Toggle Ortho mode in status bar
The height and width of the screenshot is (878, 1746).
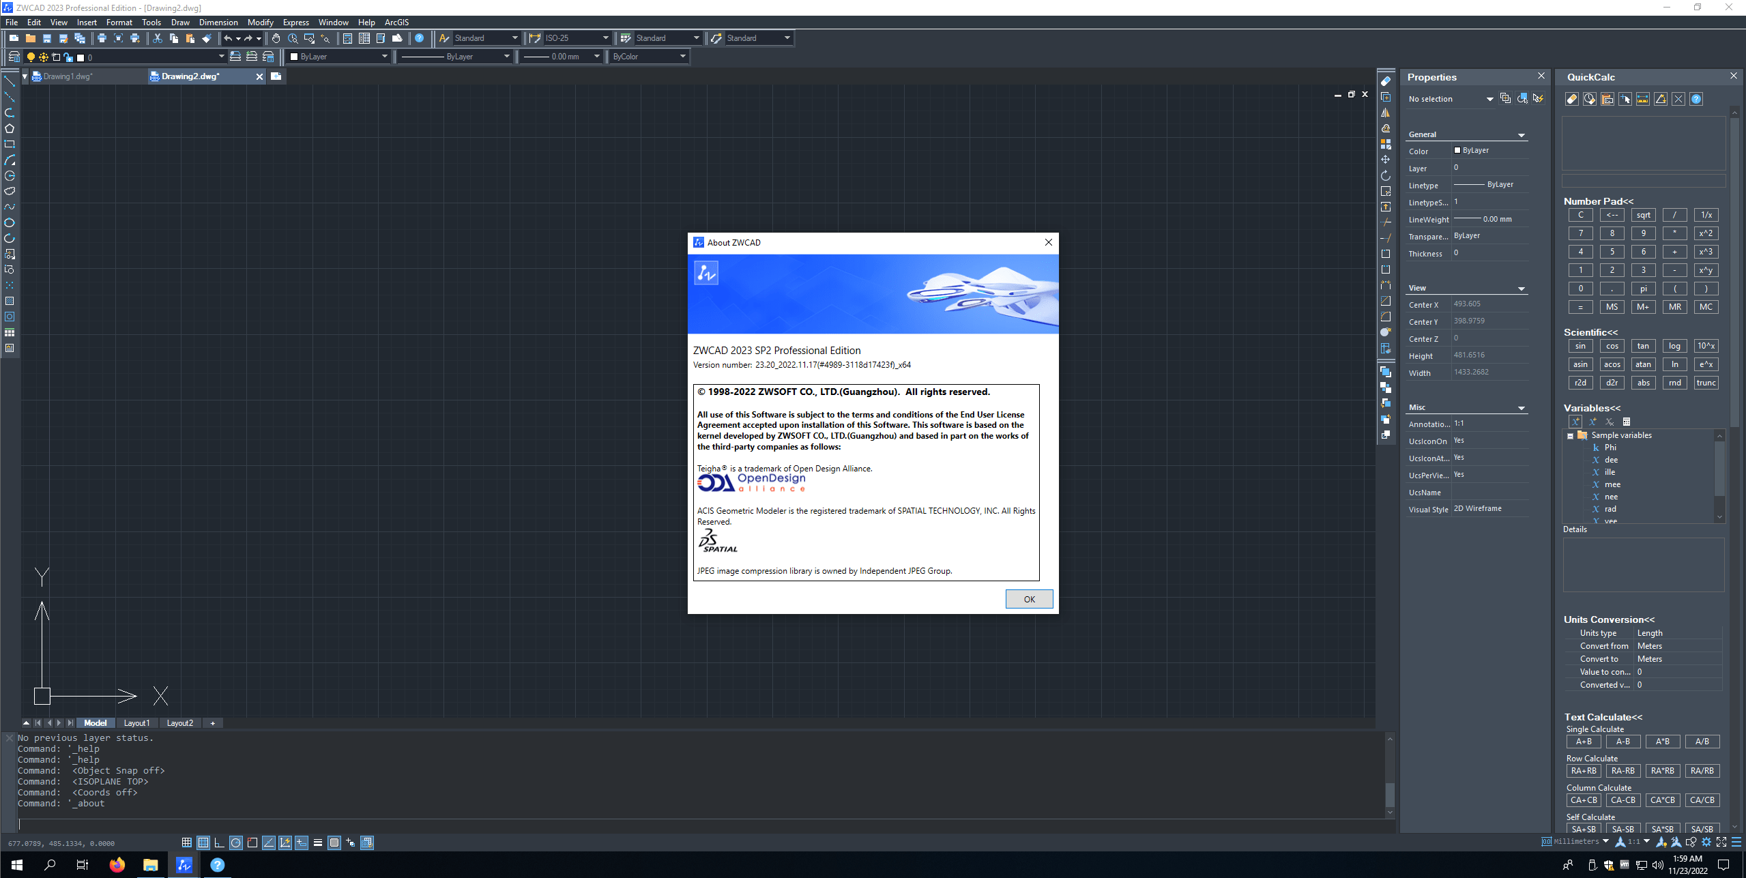tap(219, 843)
